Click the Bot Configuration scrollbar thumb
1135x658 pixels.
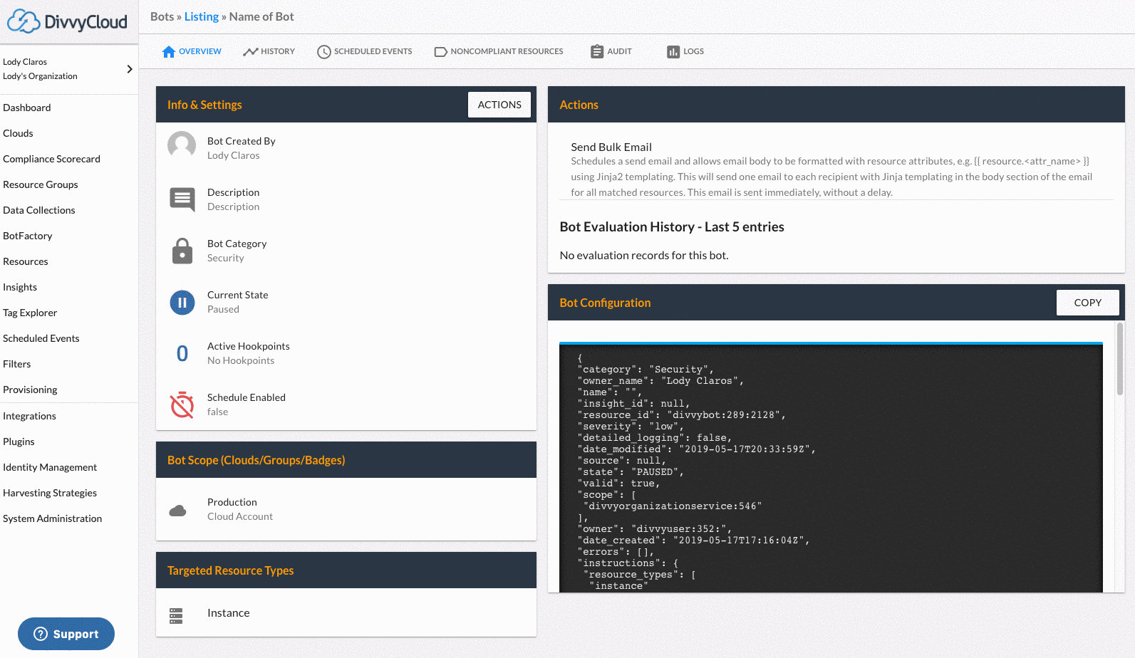pyautogui.click(x=1120, y=359)
